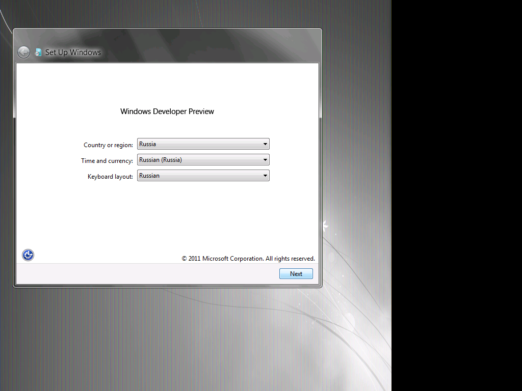Screen dimensions: 522x391
Task: Click the back arrow button
Action: point(23,52)
